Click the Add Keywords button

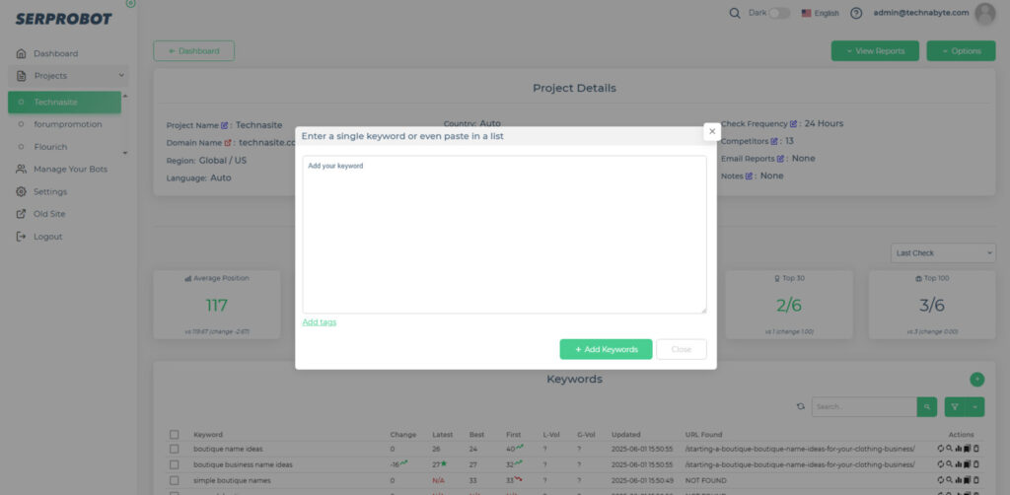(606, 349)
